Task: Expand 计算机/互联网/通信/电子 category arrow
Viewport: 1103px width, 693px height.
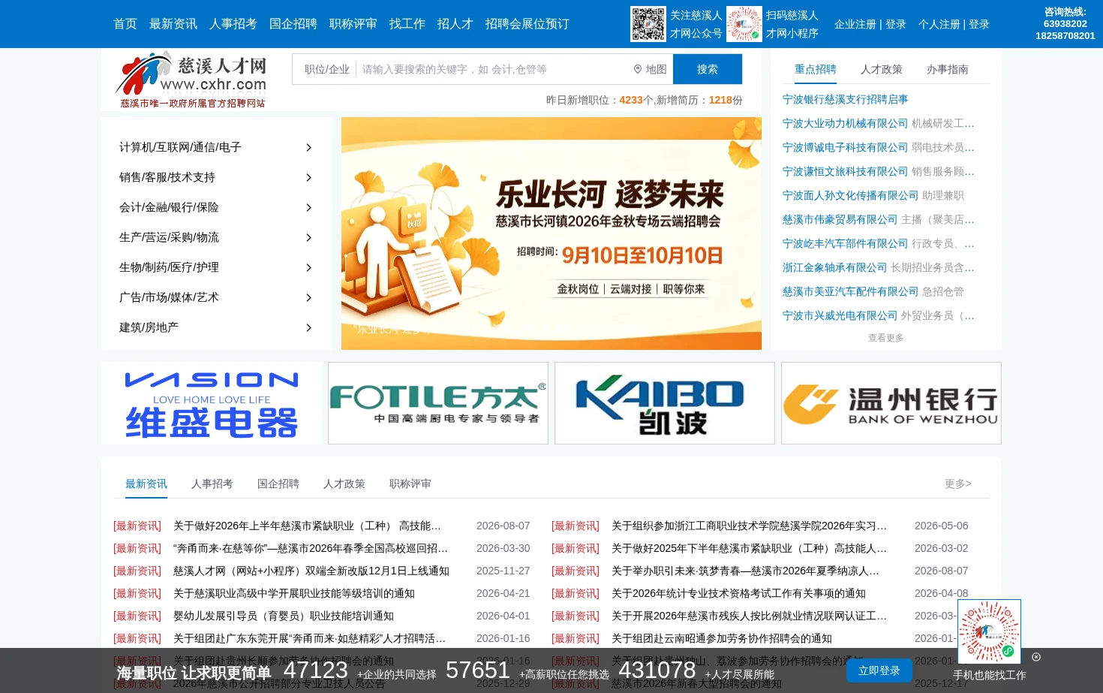Action: click(x=308, y=148)
